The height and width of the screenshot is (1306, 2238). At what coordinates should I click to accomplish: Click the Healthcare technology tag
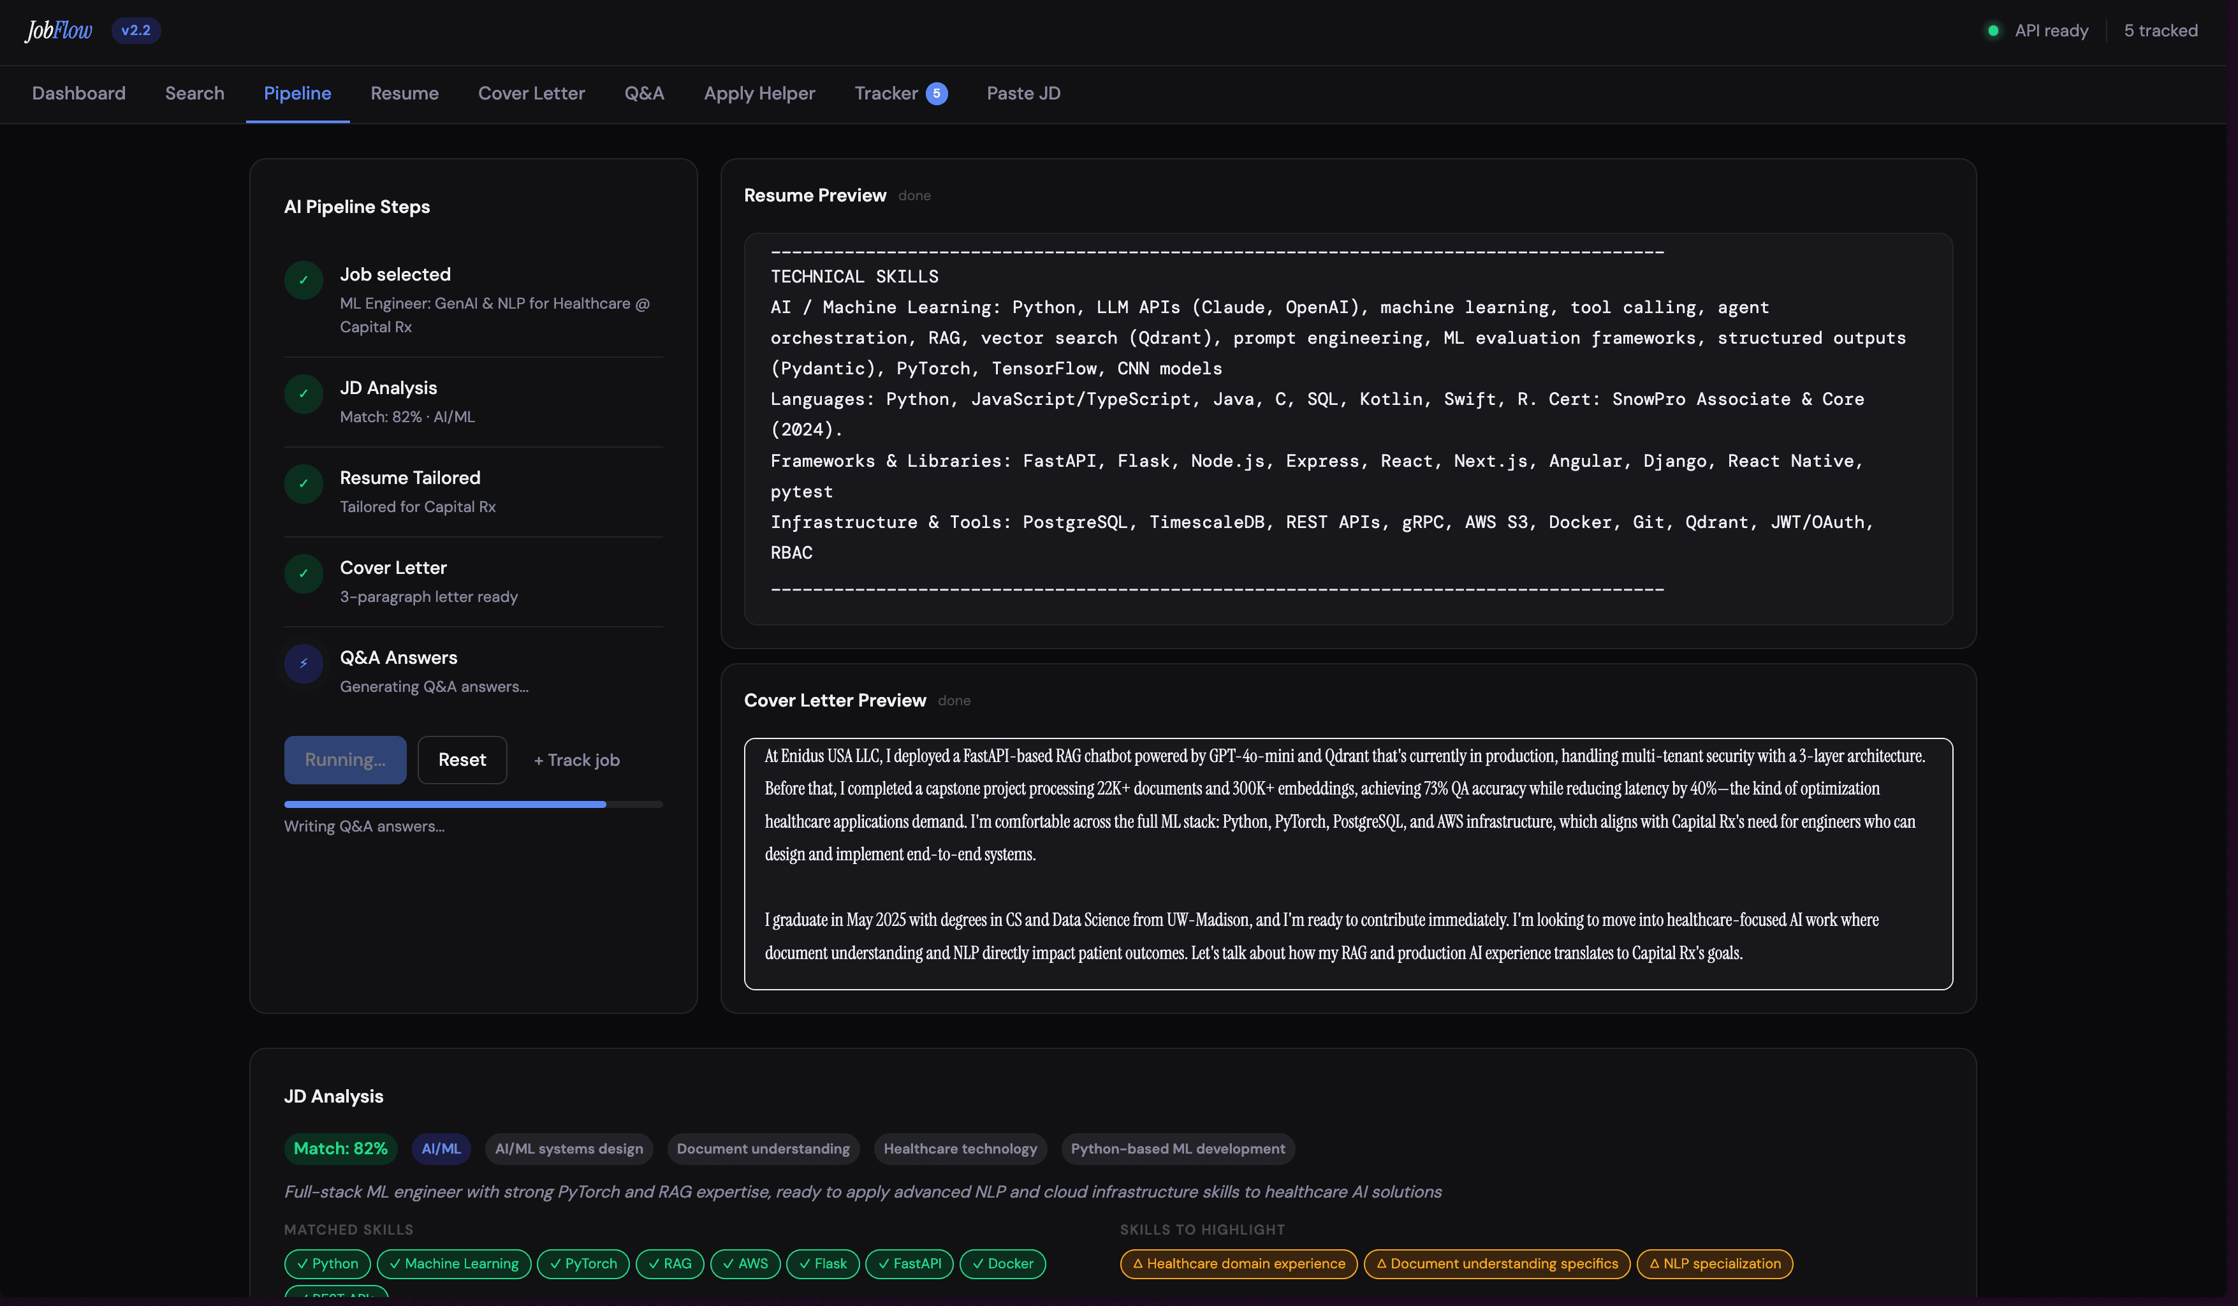(960, 1148)
